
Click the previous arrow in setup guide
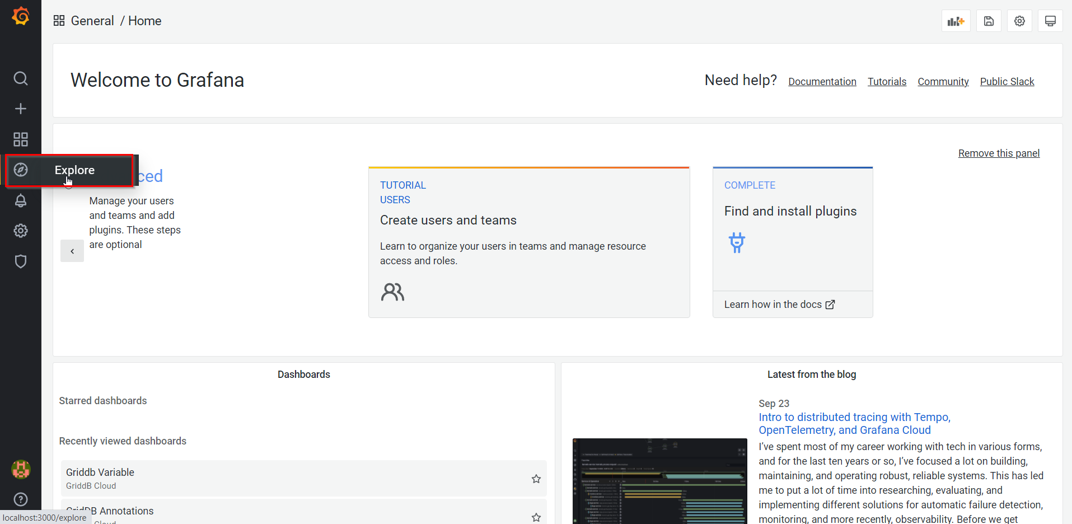(72, 251)
